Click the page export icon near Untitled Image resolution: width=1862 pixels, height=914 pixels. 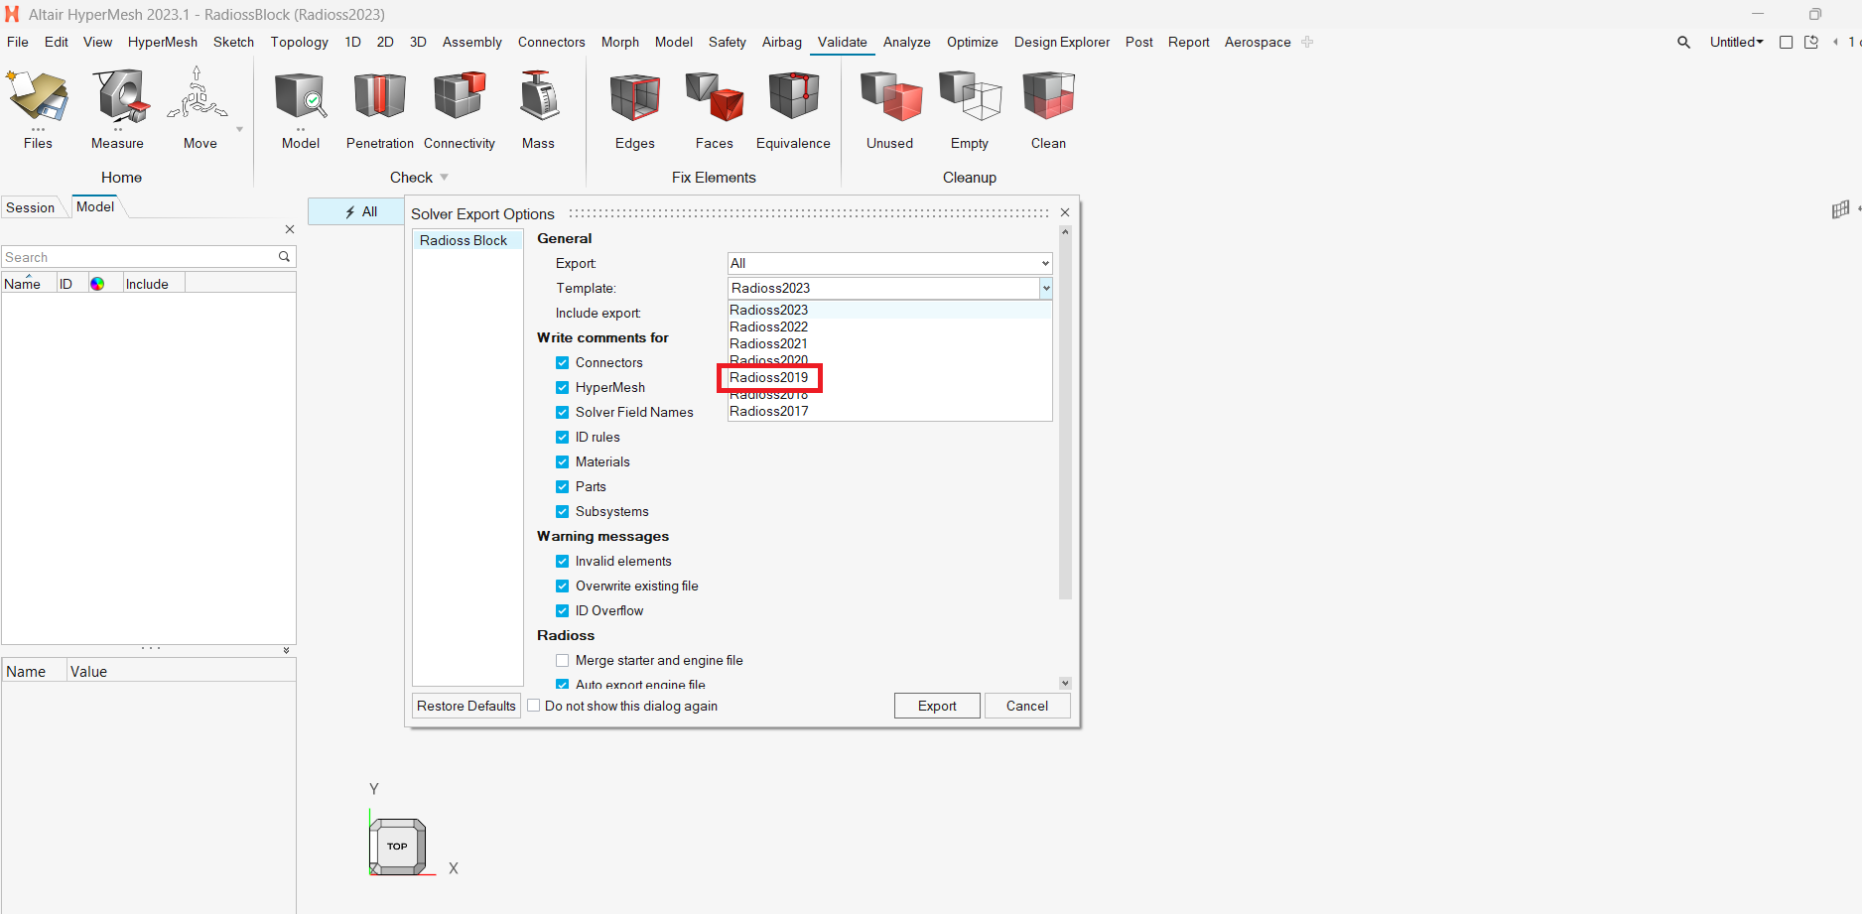[x=1811, y=43]
